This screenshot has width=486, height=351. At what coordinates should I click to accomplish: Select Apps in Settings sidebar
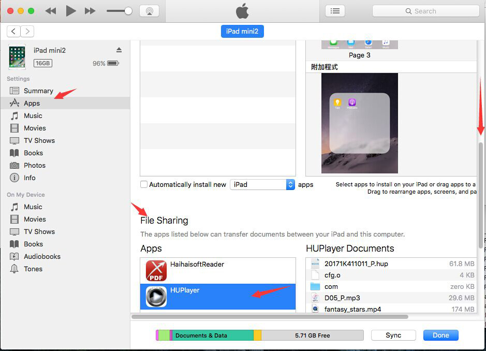pos(65,103)
